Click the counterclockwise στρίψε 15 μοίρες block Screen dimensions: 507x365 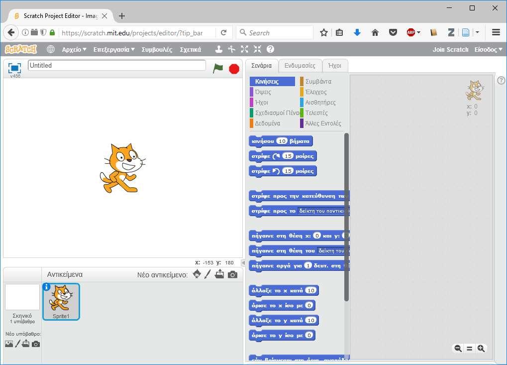283,171
